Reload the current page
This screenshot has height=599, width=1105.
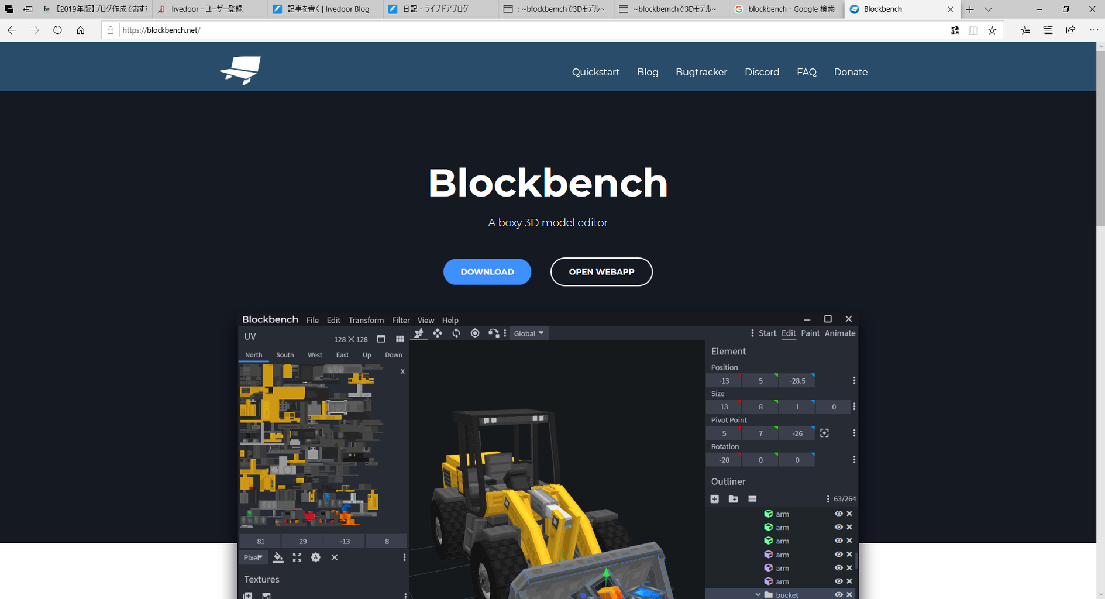pyautogui.click(x=57, y=30)
